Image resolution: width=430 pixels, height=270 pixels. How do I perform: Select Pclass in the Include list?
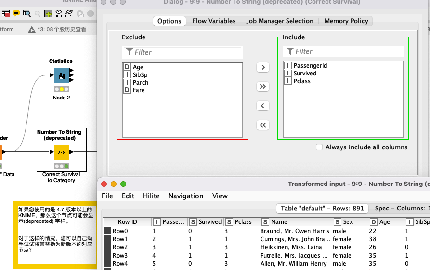tap(343, 81)
